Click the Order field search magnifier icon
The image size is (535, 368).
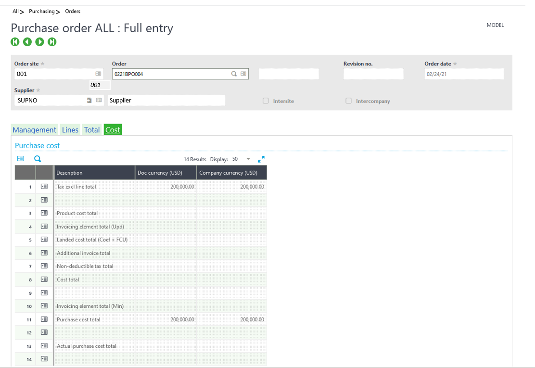coord(234,74)
